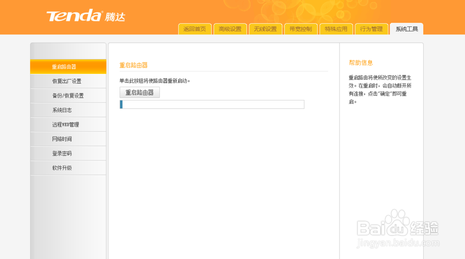Viewport: 465px width, 259px height.
Task: Click the reboot progress bar
Action: tap(212, 105)
